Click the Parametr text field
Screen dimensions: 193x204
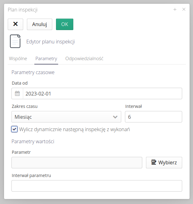click(x=77, y=162)
